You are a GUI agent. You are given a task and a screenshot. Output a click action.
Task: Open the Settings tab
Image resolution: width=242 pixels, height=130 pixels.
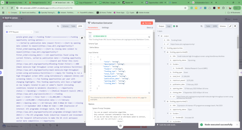coord(105,28)
